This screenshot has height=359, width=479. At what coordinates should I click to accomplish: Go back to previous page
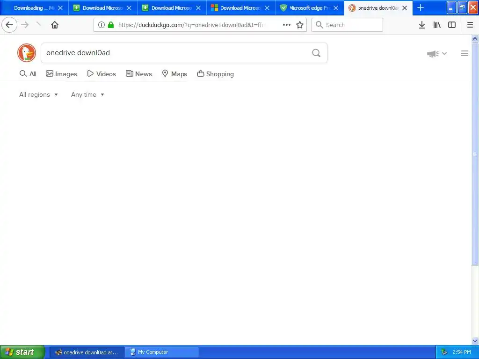pos(9,25)
